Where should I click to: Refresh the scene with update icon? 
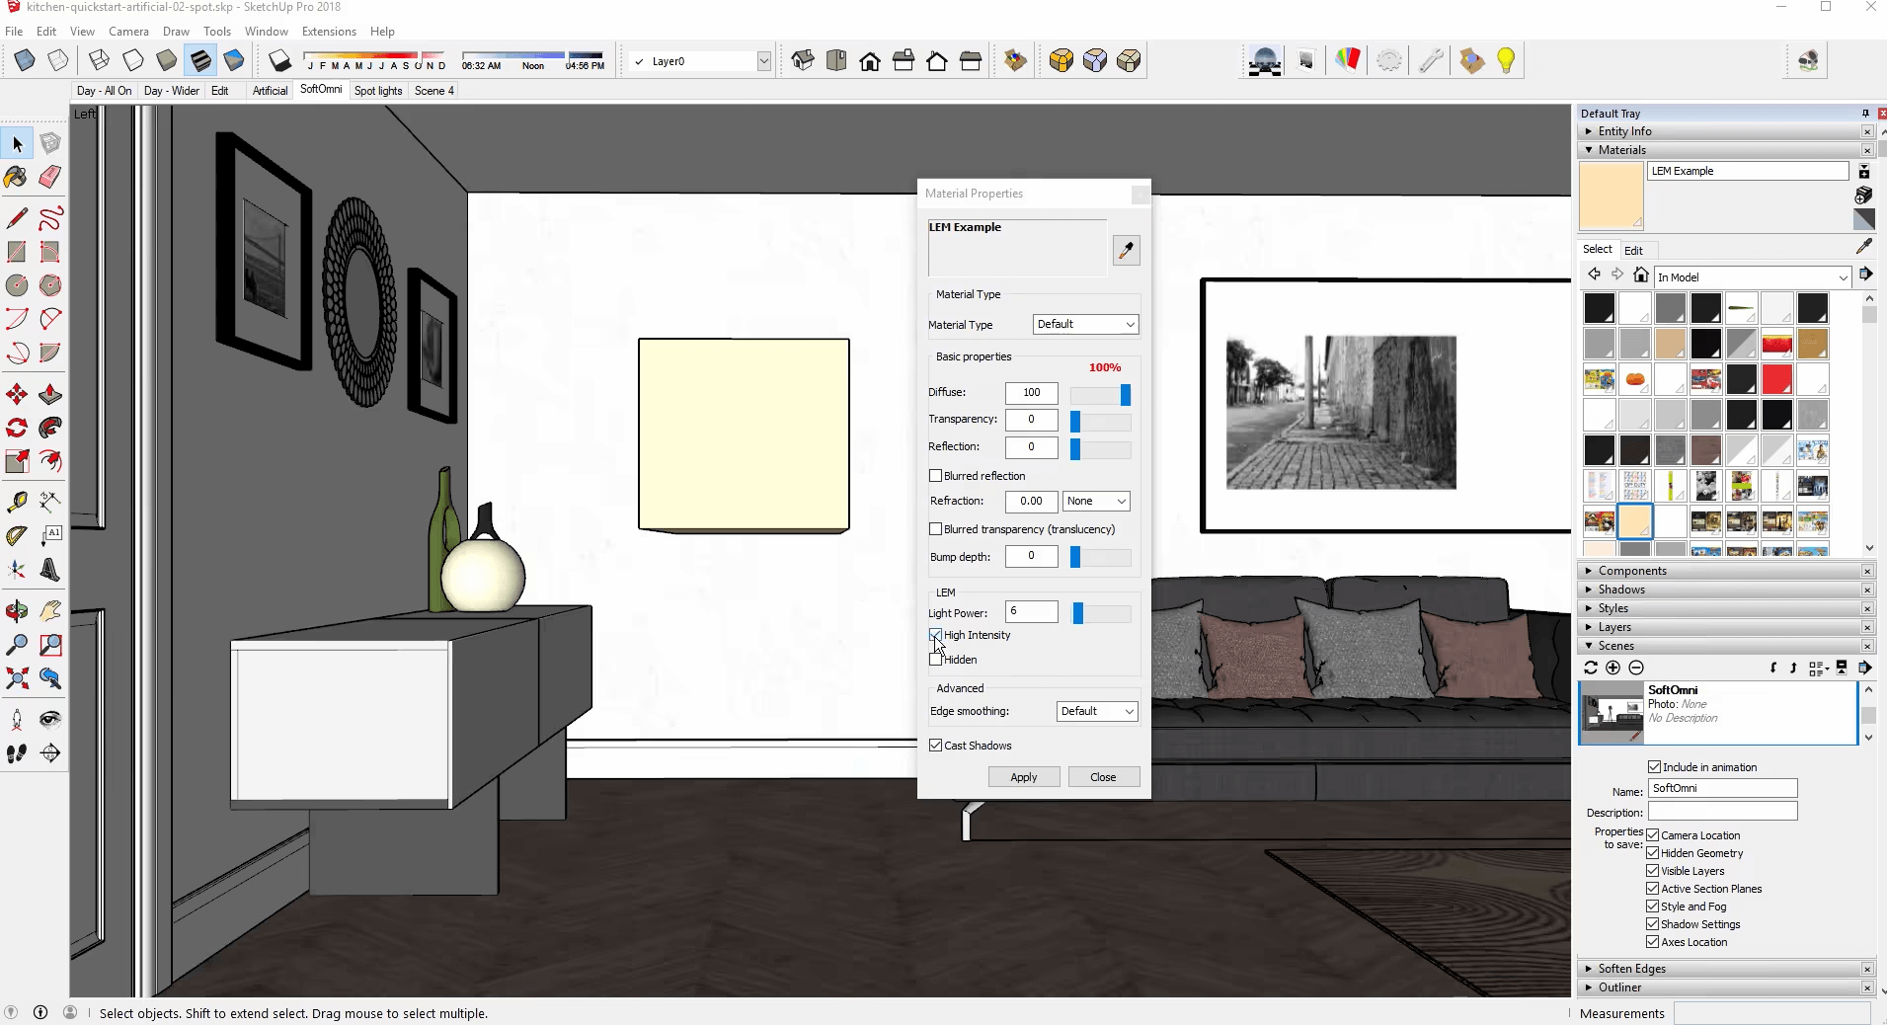pos(1590,669)
